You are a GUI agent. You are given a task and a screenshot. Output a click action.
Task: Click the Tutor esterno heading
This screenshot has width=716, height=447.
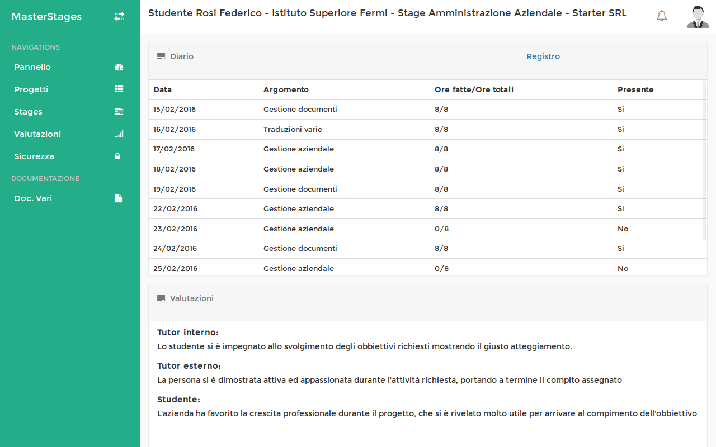tap(189, 366)
